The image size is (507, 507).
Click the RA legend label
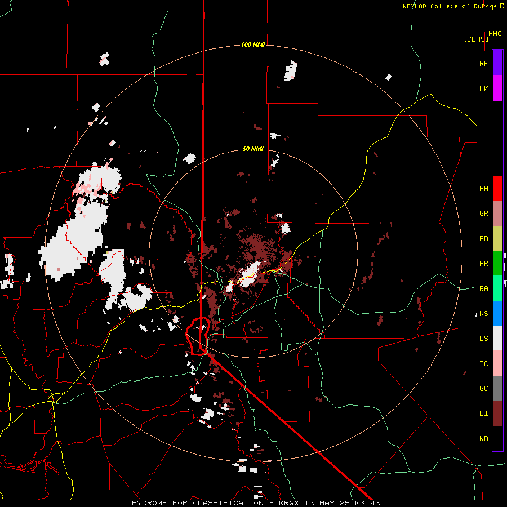point(484,289)
